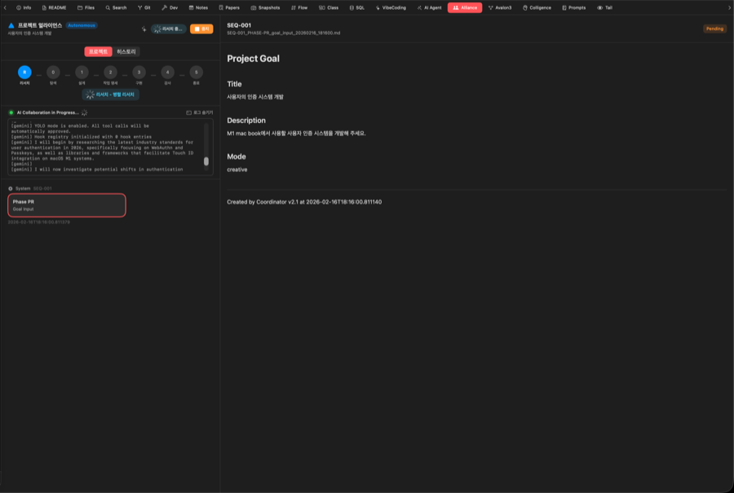The height and width of the screenshot is (493, 734).
Task: Select the 프로젝트 segment
Action: [x=98, y=51]
